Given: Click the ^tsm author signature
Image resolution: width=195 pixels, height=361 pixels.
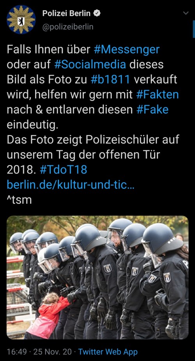Looking at the screenshot, I should coord(19,200).
